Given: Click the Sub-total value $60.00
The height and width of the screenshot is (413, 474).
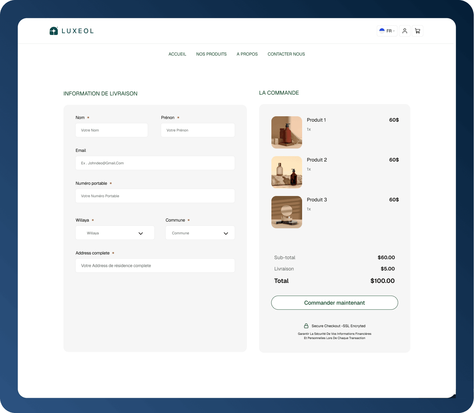Looking at the screenshot, I should [386, 257].
